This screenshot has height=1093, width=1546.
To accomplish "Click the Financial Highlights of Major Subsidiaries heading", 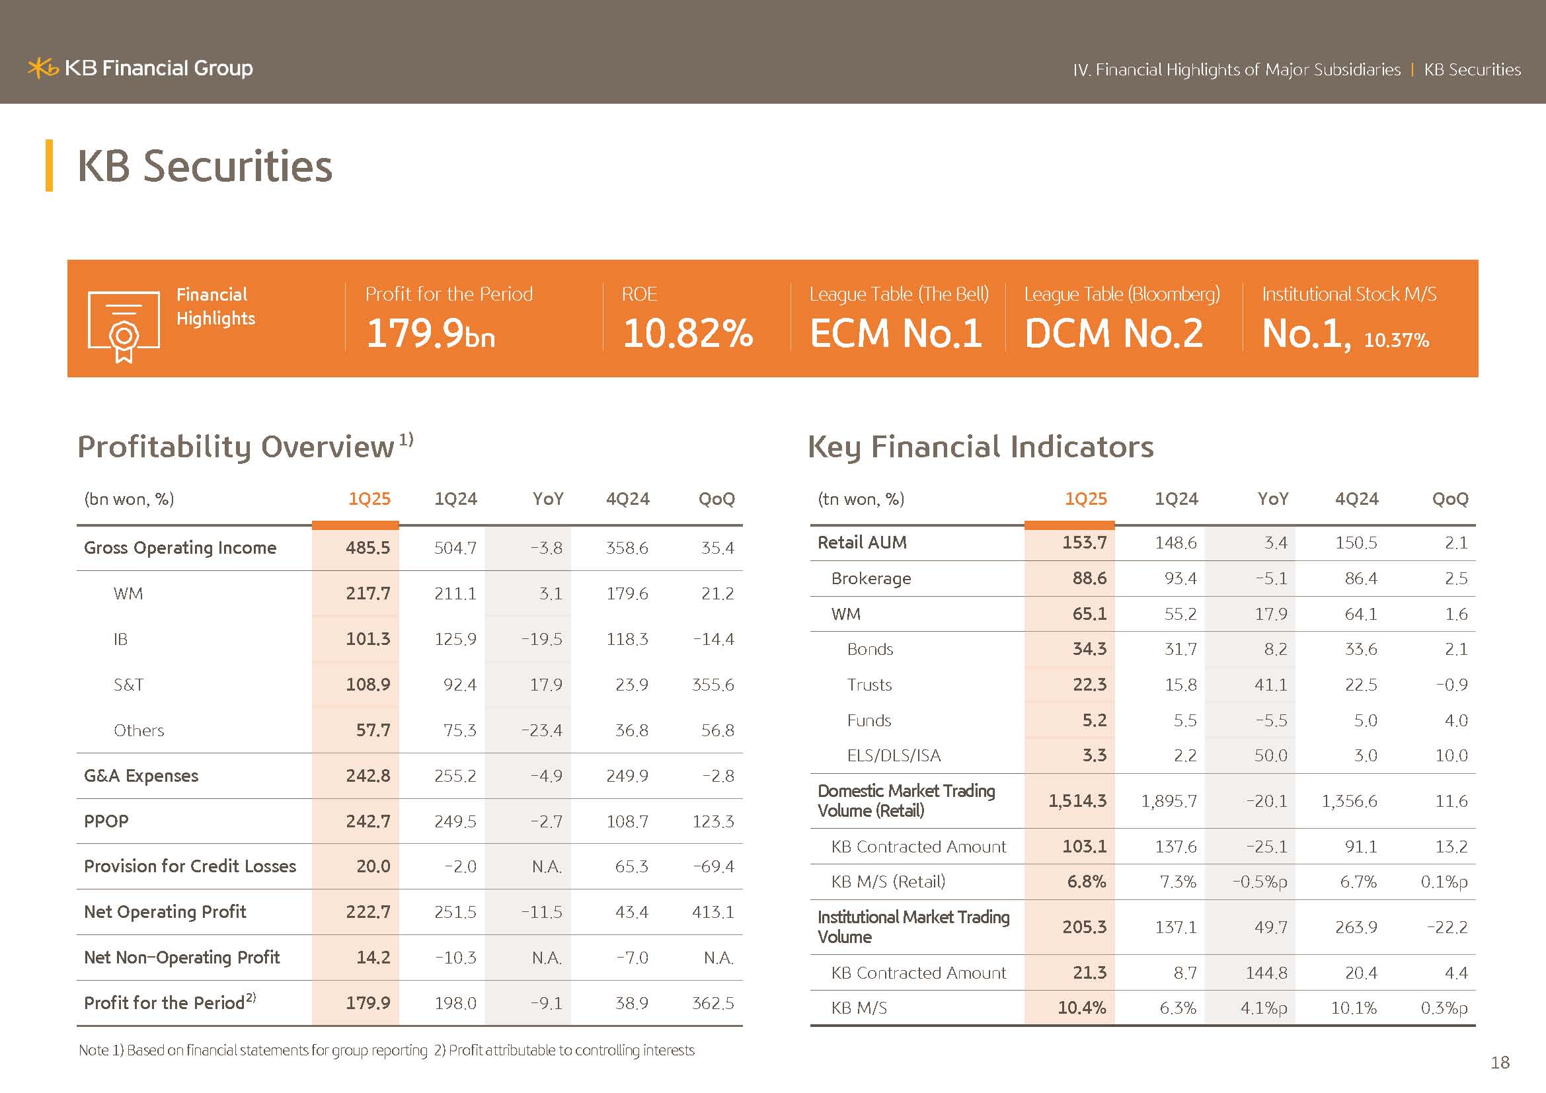I will [x=1236, y=70].
